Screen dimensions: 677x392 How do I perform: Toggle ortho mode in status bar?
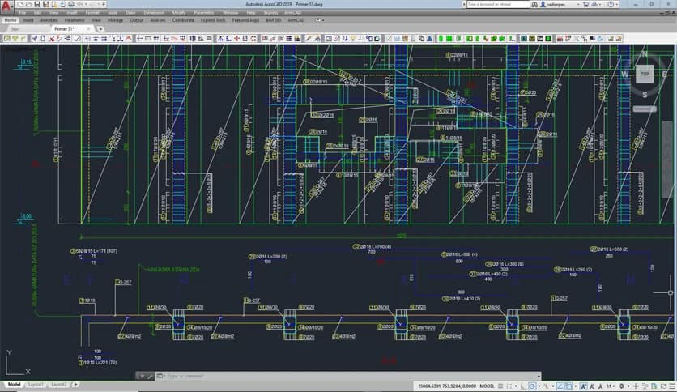coord(523,385)
